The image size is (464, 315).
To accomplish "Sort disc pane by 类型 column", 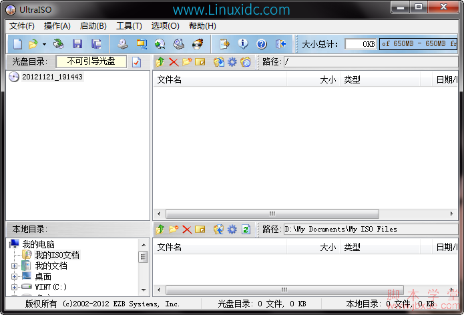I will (x=381, y=79).
